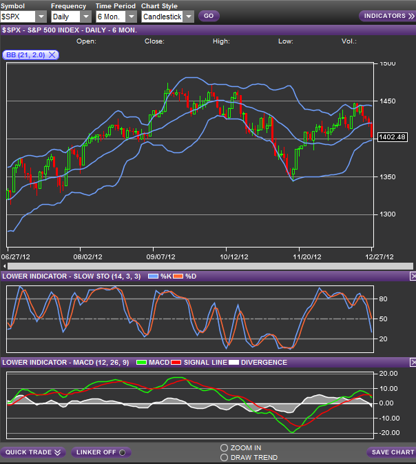Select the Zoom In radio button
The image size is (416, 464).
[x=224, y=447]
